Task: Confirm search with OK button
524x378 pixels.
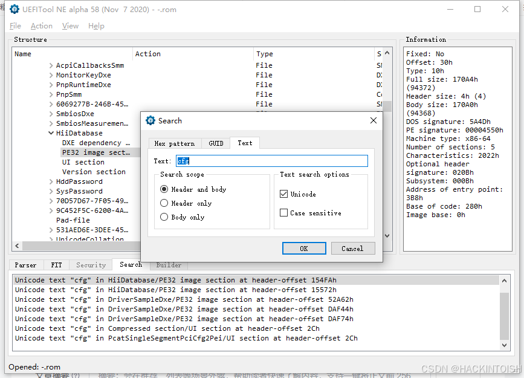Action: pos(304,249)
